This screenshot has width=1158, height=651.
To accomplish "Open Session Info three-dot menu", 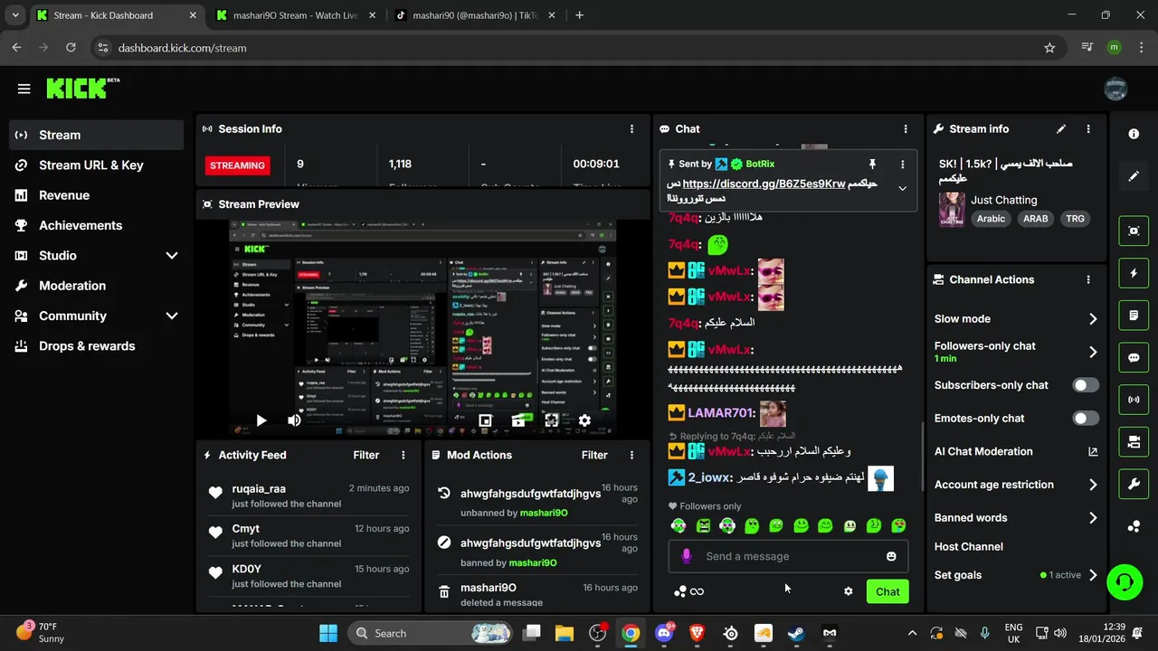I will click(x=632, y=129).
